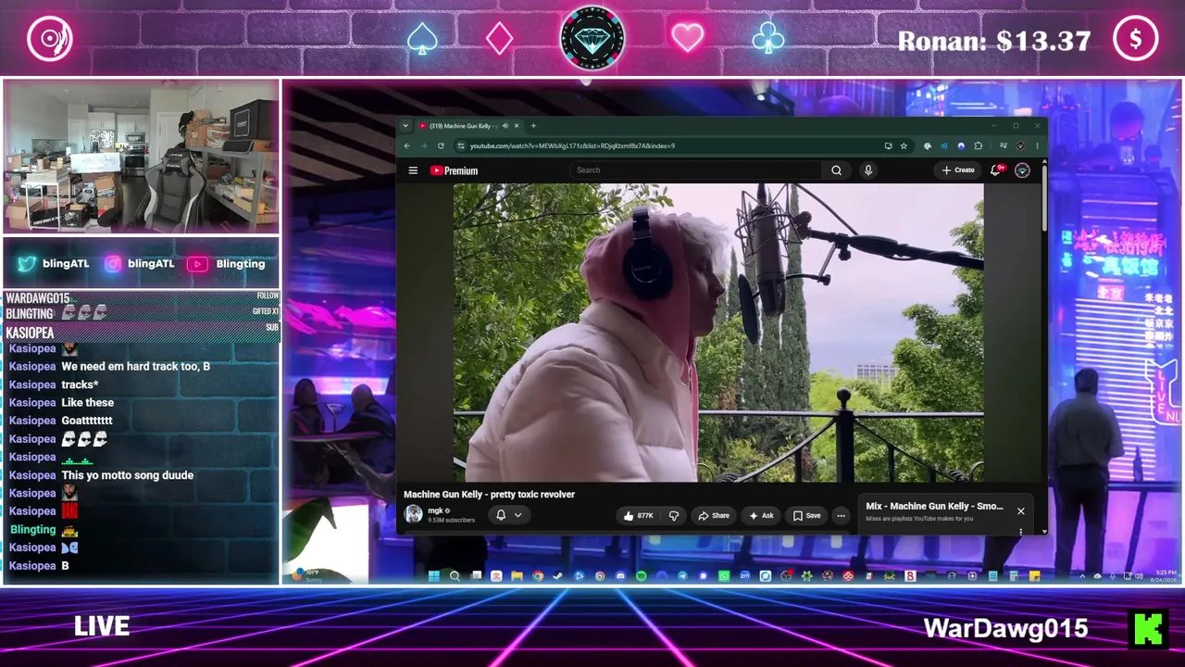Bookmark this page with the star
Viewport: 1185px width, 667px height.
(904, 145)
